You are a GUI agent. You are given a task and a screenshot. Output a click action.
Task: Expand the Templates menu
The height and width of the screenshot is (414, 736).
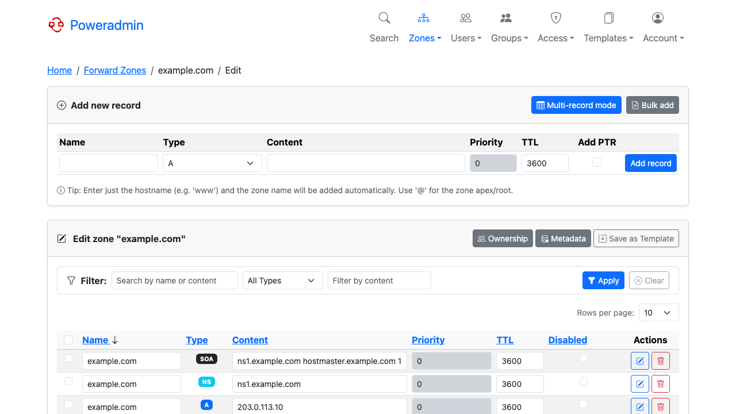pos(608,38)
